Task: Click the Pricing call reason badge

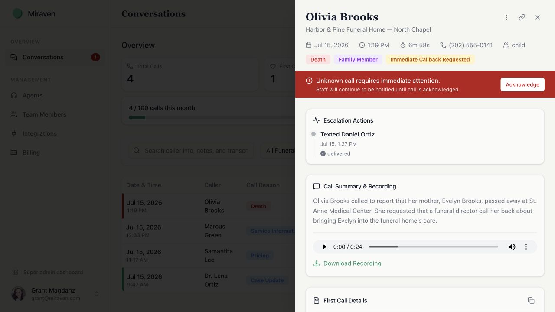Action: [260, 256]
